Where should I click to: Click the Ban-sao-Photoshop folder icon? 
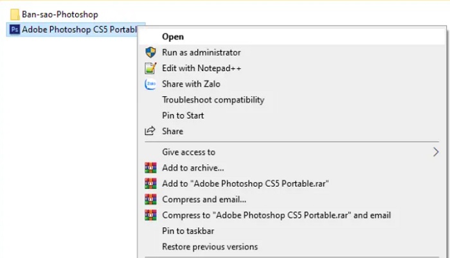coord(15,14)
